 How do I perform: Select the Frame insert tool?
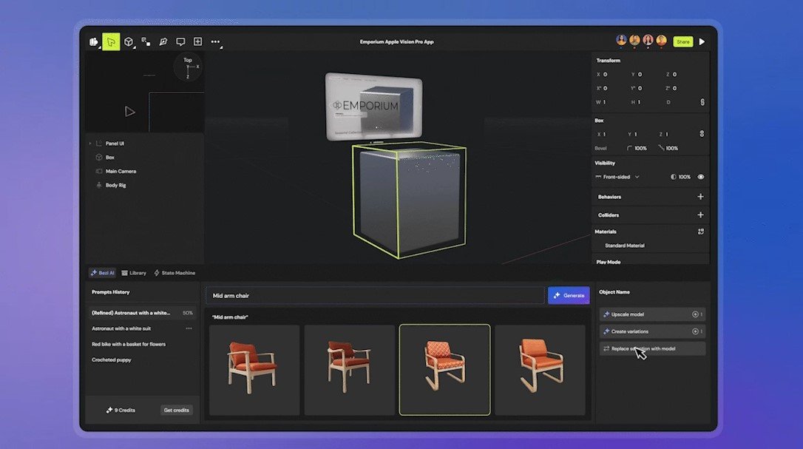[197, 41]
